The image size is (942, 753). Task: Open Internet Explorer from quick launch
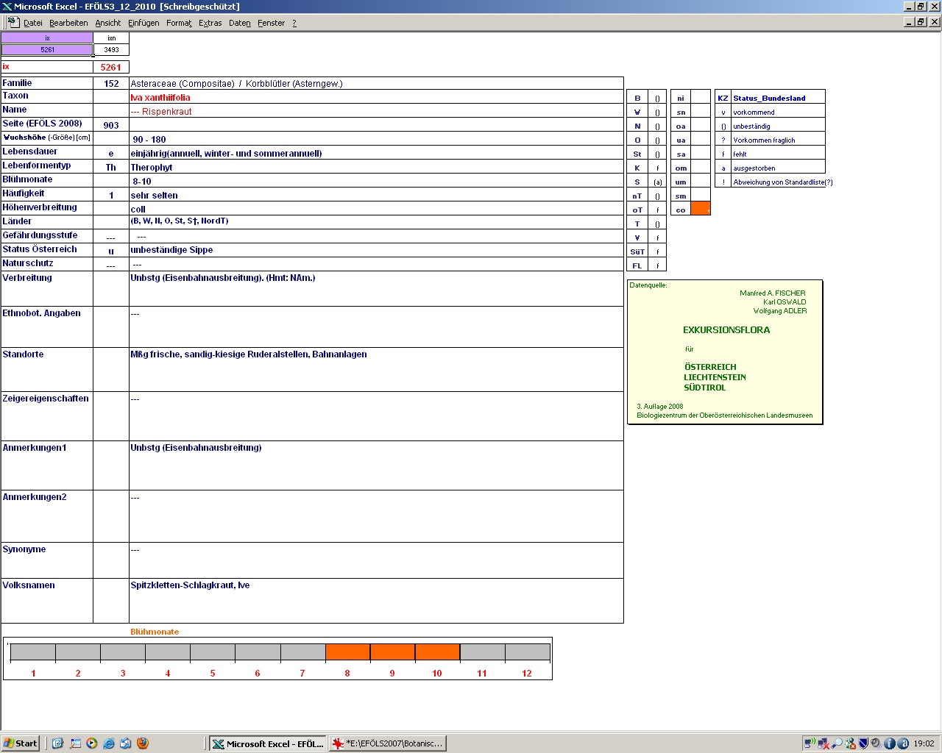(109, 743)
